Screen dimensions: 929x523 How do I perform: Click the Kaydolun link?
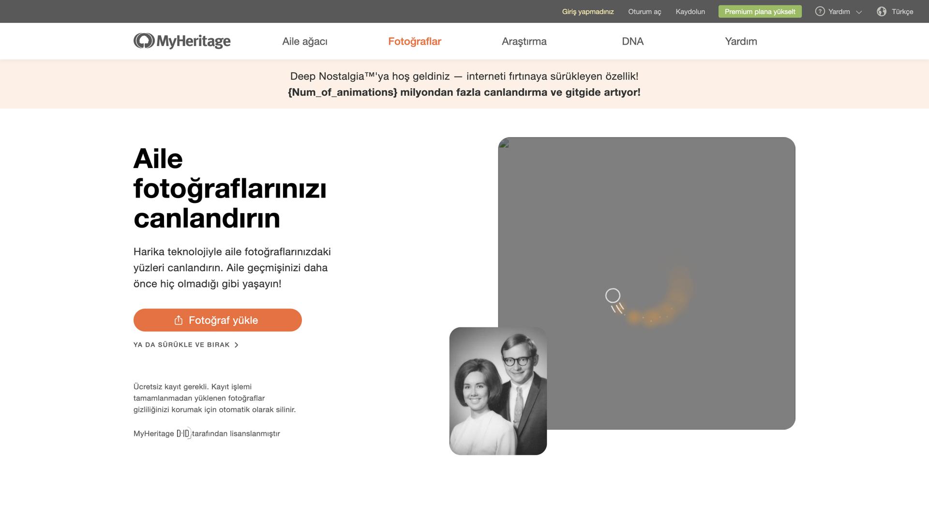click(x=690, y=12)
